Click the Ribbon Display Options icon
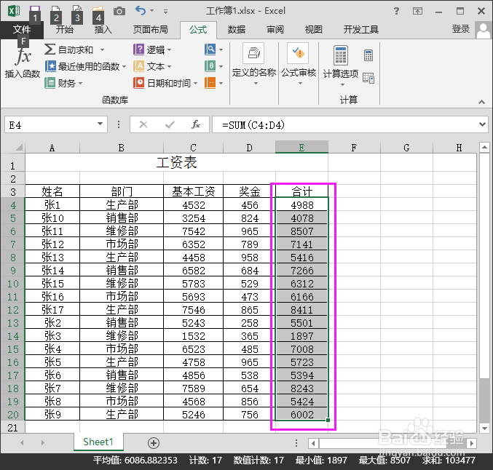This screenshot has width=493, height=470. tap(417, 12)
